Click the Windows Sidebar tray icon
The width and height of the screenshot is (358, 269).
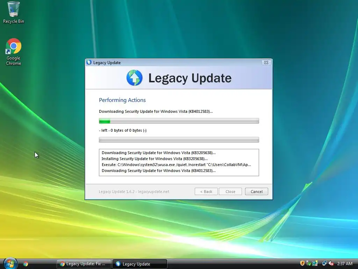pos(315,263)
